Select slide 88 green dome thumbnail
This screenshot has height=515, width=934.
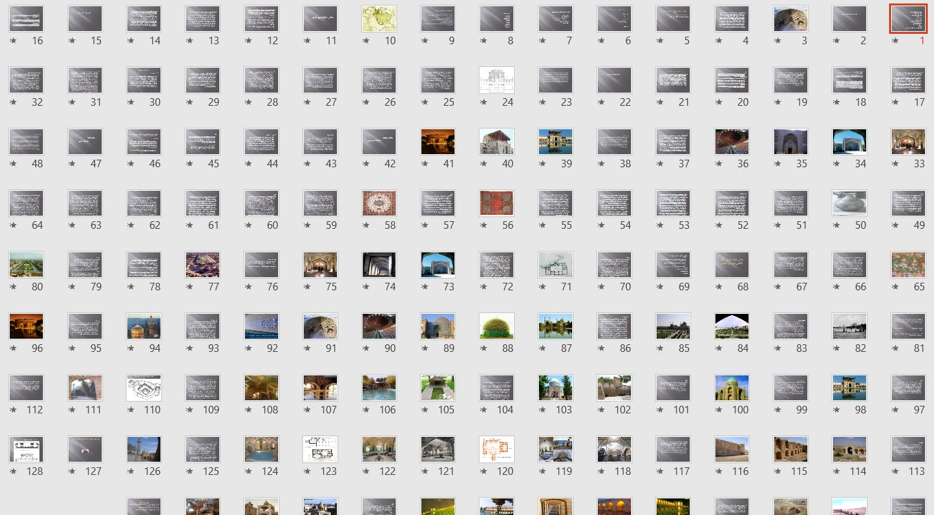pyautogui.click(x=497, y=326)
